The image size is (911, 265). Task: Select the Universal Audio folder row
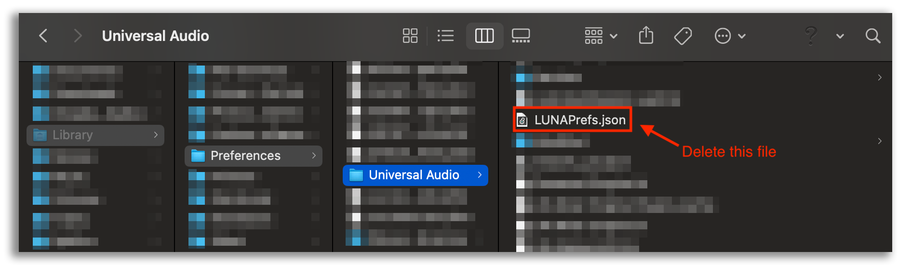(415, 175)
